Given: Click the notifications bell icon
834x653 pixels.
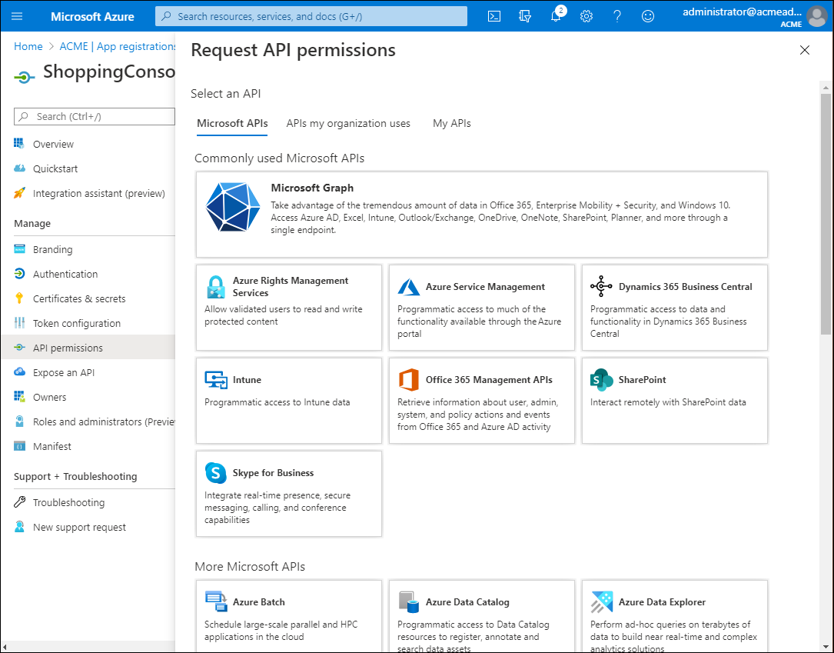Looking at the screenshot, I should tap(556, 16).
